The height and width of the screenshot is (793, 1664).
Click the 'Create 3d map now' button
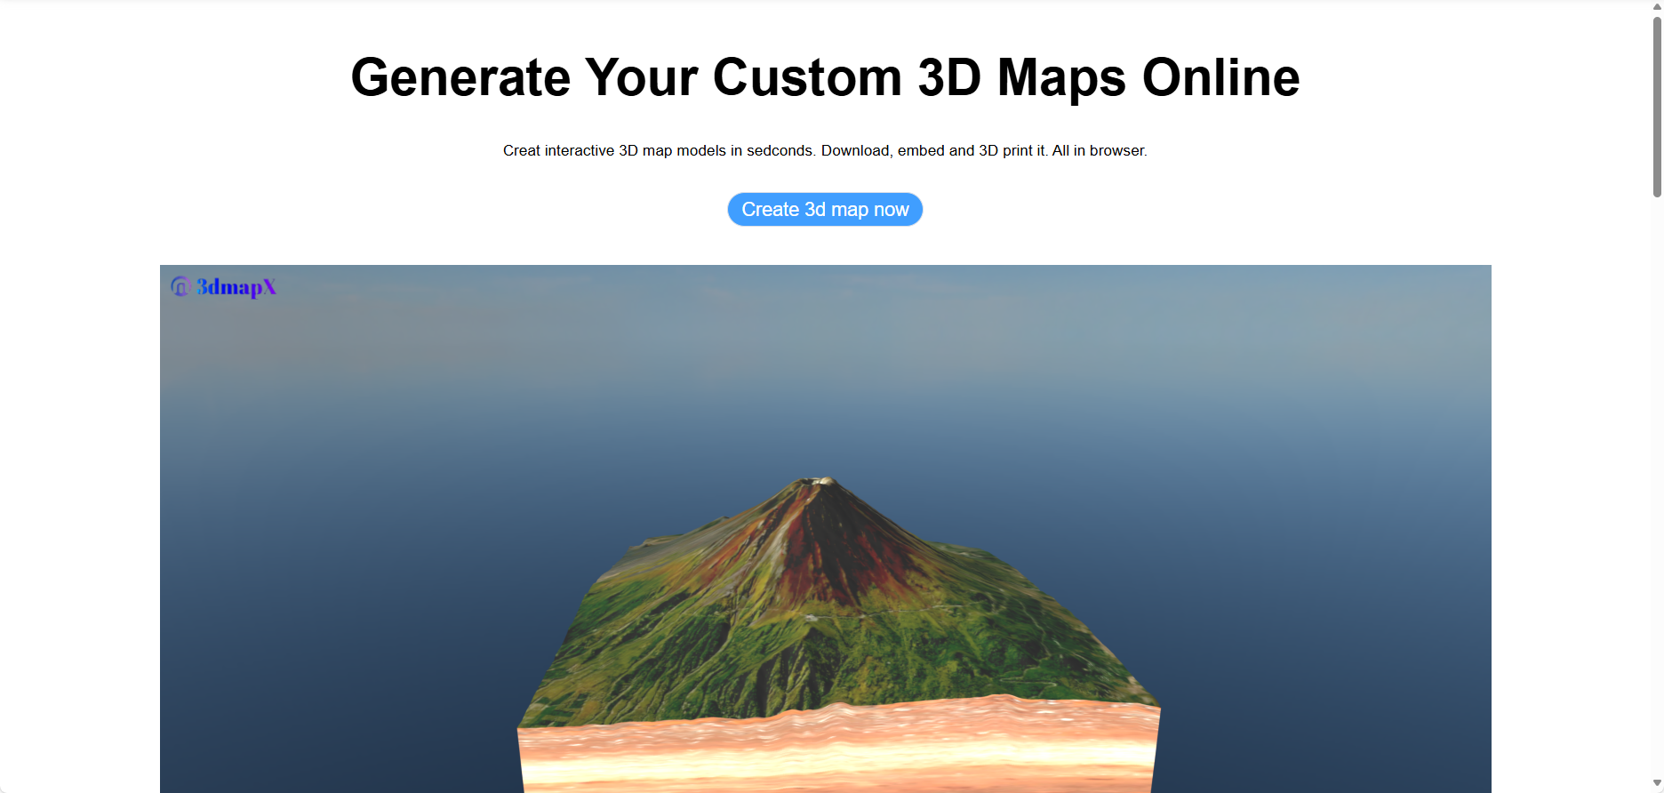click(x=825, y=210)
